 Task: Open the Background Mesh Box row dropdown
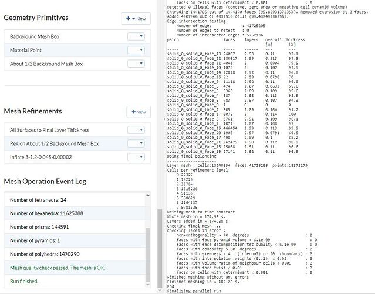point(136,37)
